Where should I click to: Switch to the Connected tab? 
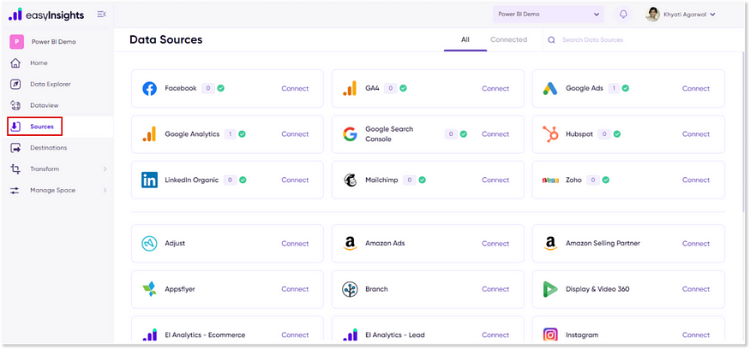(x=508, y=39)
